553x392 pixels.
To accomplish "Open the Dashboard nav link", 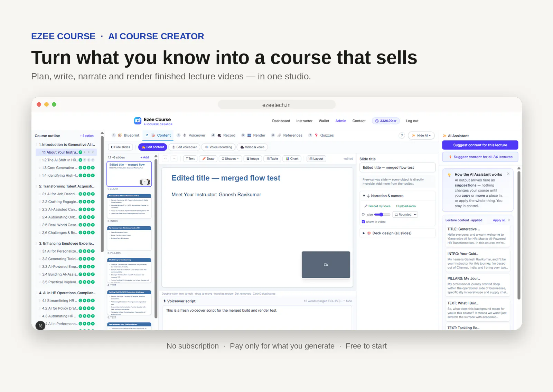I will (x=281, y=121).
